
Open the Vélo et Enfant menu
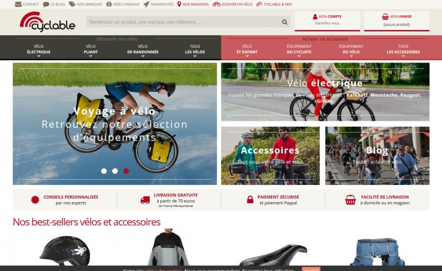point(247,51)
